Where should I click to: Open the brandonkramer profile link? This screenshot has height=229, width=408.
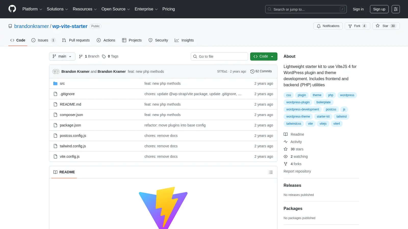click(31, 26)
